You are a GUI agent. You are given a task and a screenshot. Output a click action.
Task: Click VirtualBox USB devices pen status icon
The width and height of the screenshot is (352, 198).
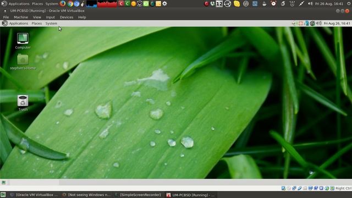[300, 188]
